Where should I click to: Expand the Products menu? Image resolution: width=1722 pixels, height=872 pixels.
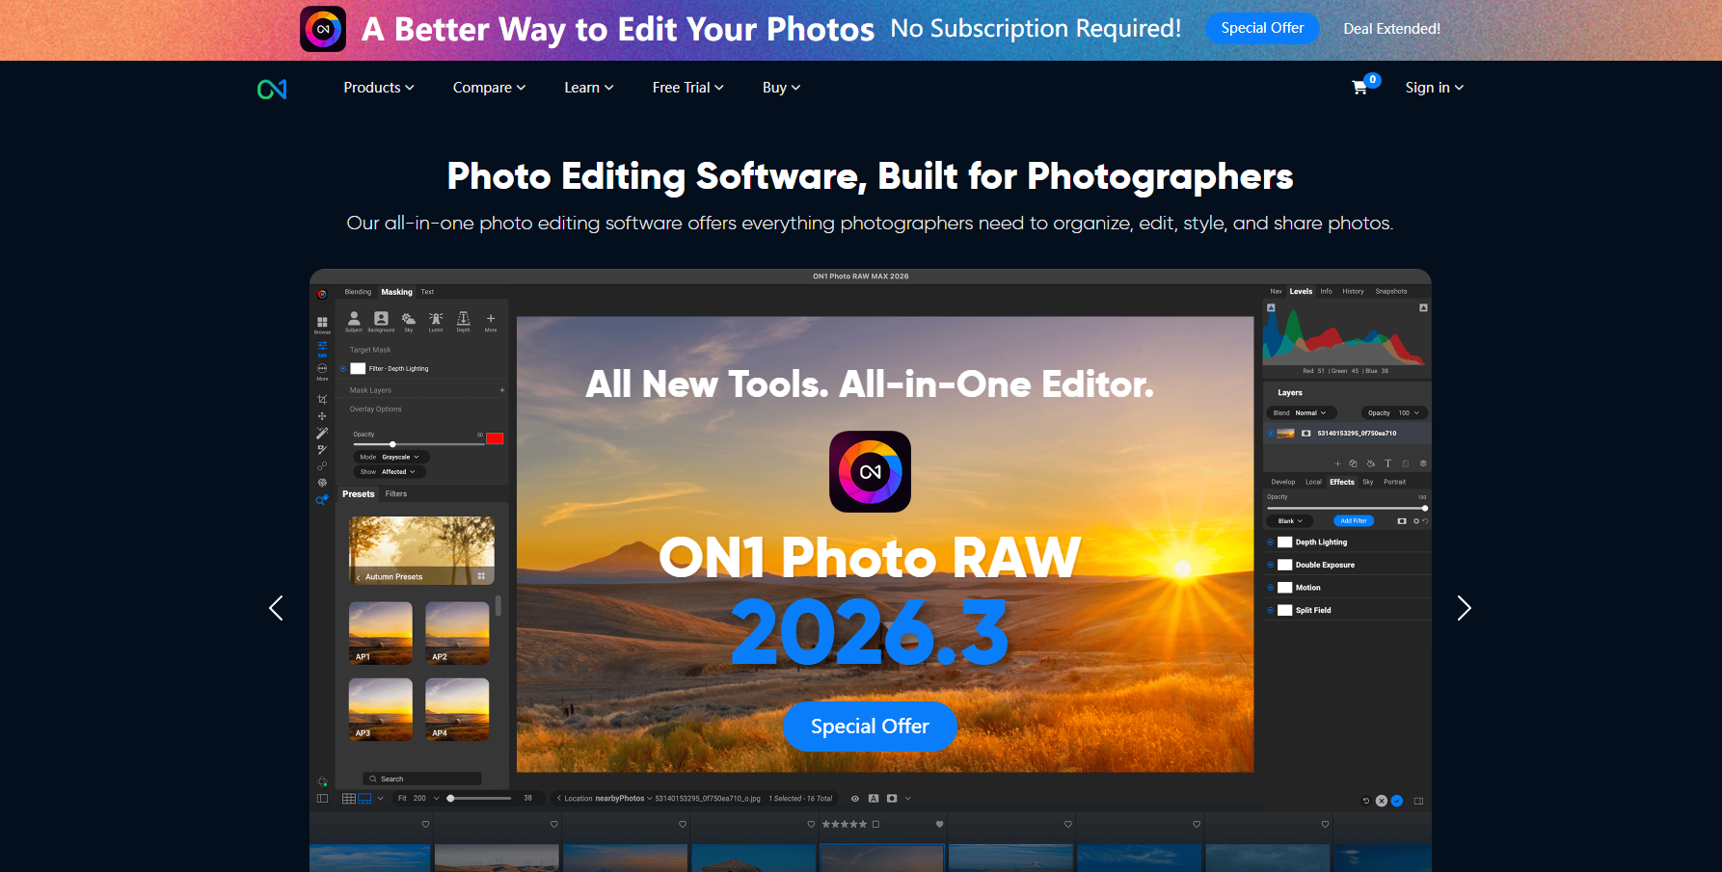tap(379, 88)
